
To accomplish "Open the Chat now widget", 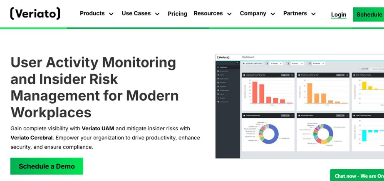I will pos(357,175).
